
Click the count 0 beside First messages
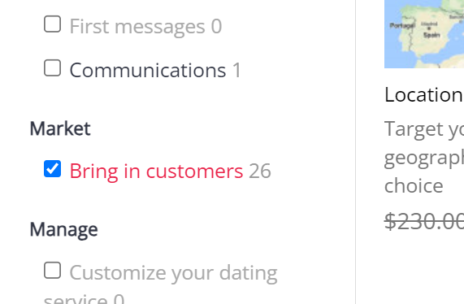click(x=216, y=27)
